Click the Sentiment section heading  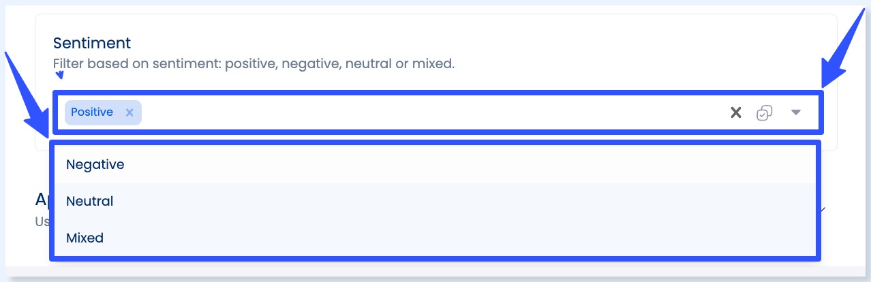tap(92, 43)
